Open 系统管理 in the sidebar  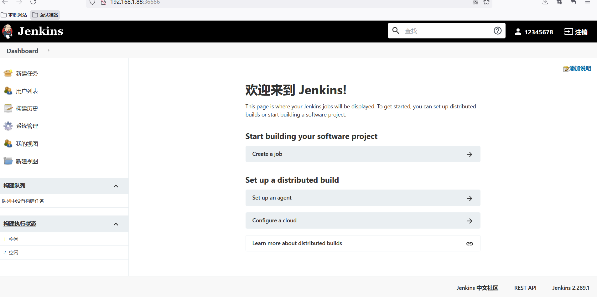click(27, 126)
